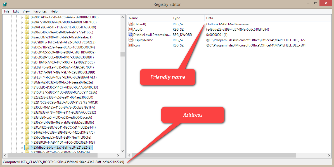Click folder icon of {4290CAD6-A75D-4AC8-A496-56DBBB28EB88} key
Screen dimensions: 334x167
click(x=27, y=17)
